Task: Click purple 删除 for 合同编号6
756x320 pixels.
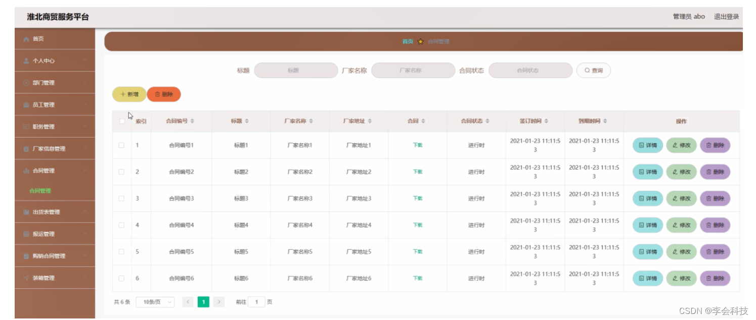Action: 715,278
